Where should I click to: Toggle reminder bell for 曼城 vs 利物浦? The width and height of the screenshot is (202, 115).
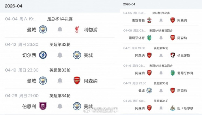60,29
